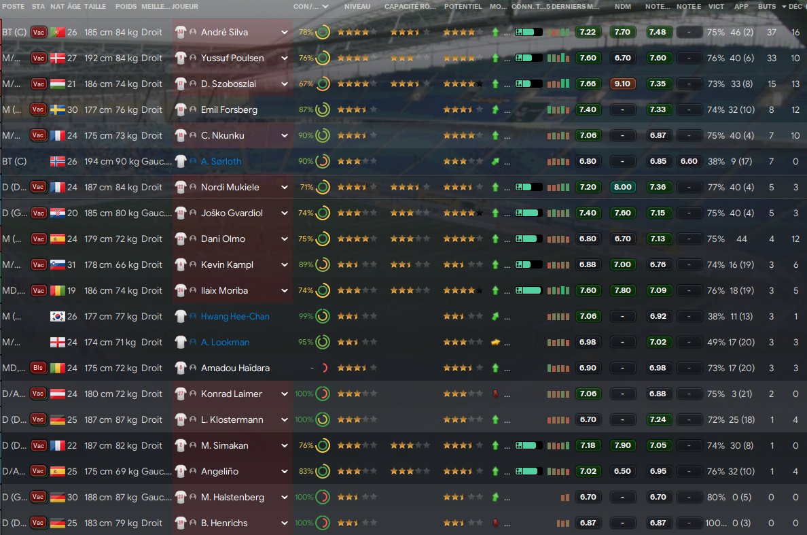This screenshot has height=535, width=807.
Task: Sort by the NDM column header
Action: (x=623, y=7)
